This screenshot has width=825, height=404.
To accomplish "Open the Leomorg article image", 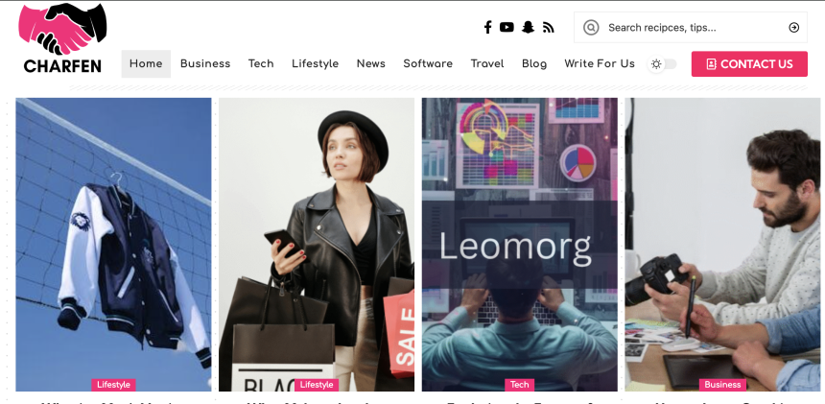I will pos(519,245).
